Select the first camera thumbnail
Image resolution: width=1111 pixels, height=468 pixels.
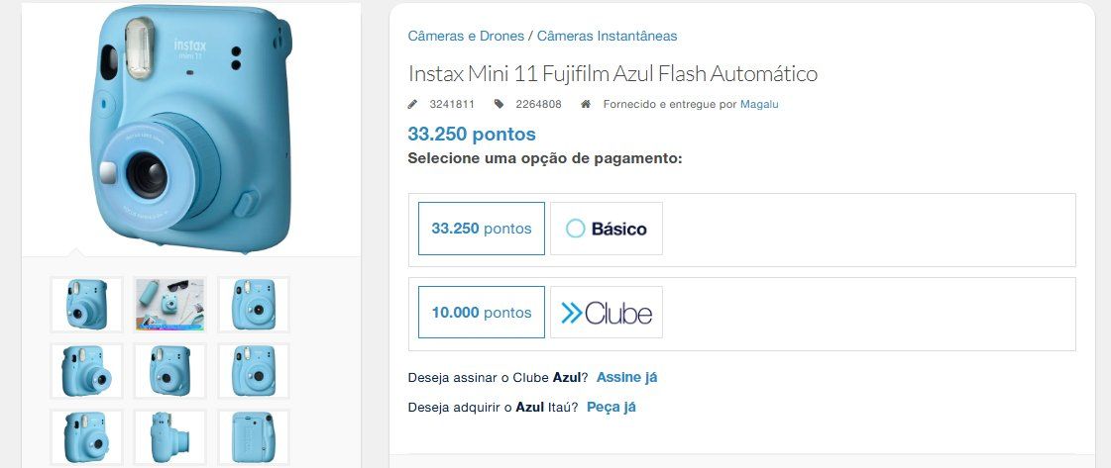86,305
